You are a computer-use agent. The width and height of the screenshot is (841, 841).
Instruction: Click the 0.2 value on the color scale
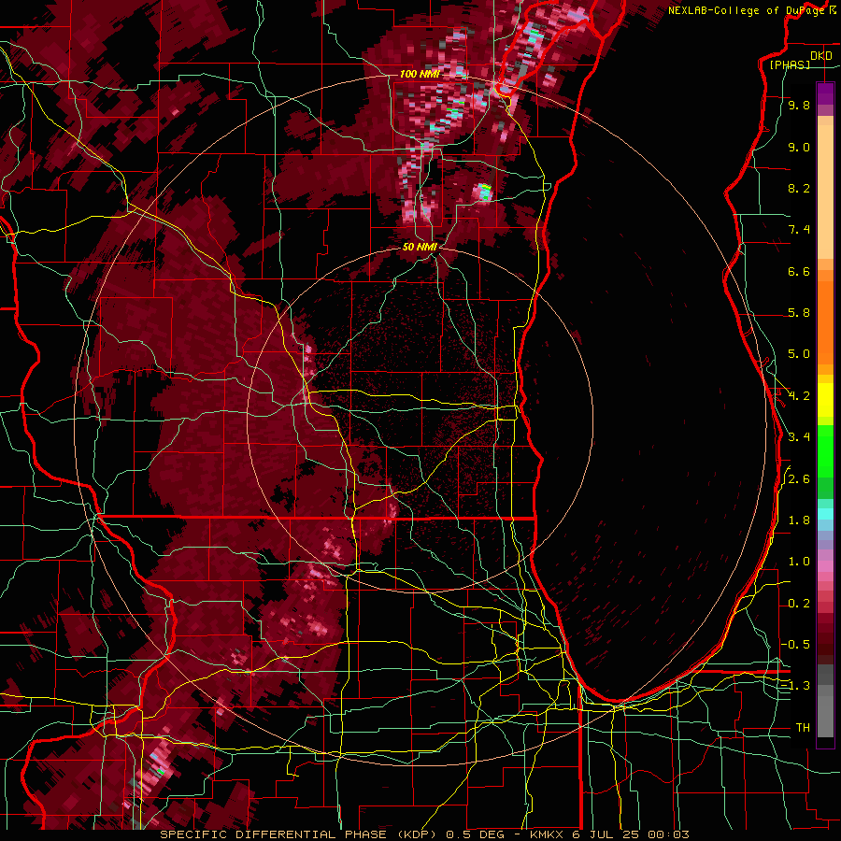[799, 604]
